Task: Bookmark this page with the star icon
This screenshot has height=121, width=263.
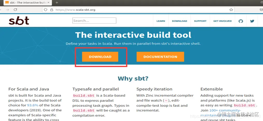Action: click(x=231, y=10)
